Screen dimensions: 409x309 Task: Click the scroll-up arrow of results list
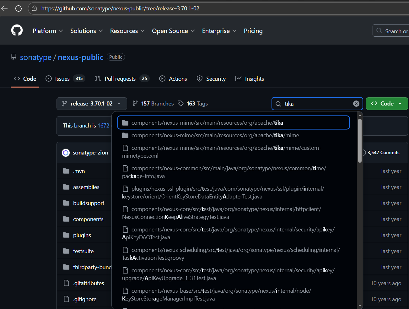coord(360,115)
